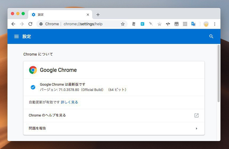Open the Google Translate extension

[194, 24]
